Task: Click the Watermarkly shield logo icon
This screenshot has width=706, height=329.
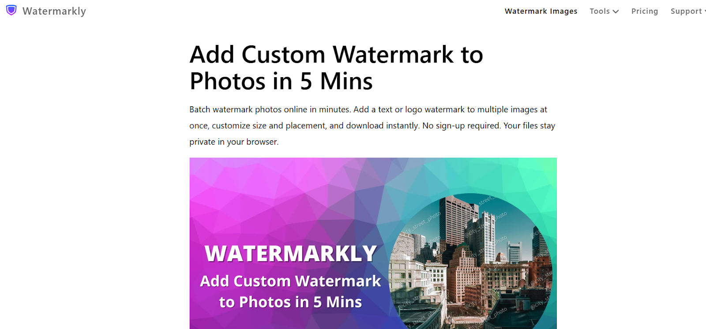Action: tap(11, 10)
